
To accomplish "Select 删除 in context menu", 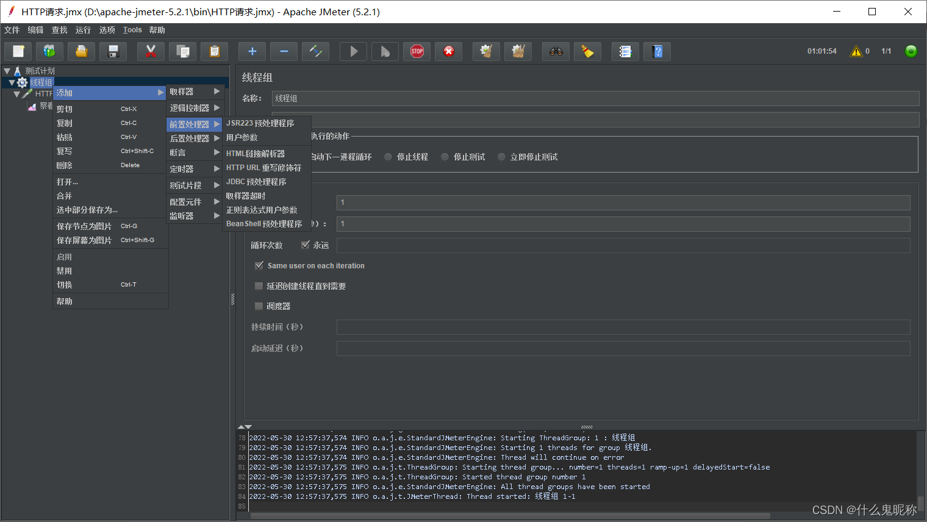I will (110, 165).
